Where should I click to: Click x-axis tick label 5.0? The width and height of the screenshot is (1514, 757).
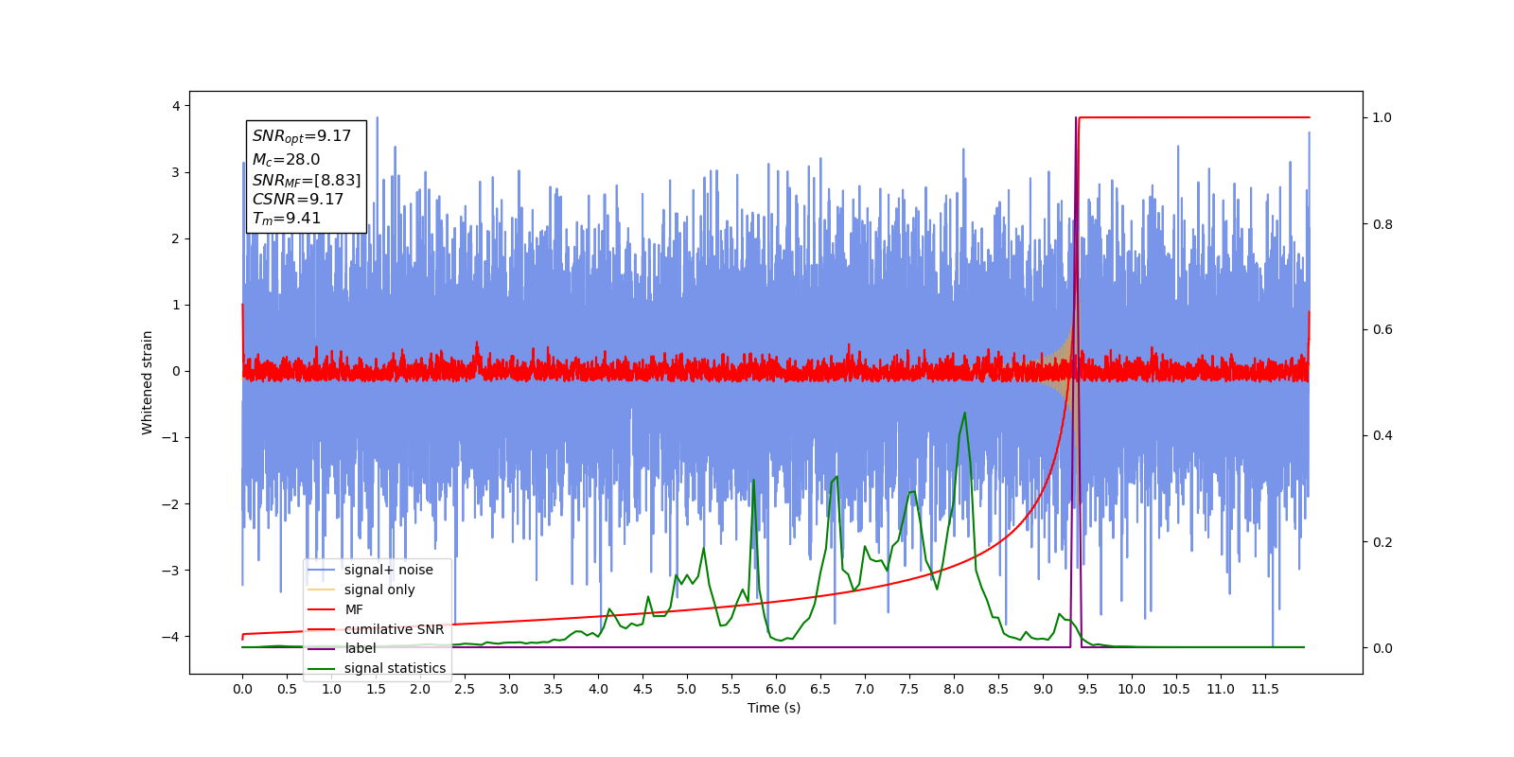pos(687,689)
